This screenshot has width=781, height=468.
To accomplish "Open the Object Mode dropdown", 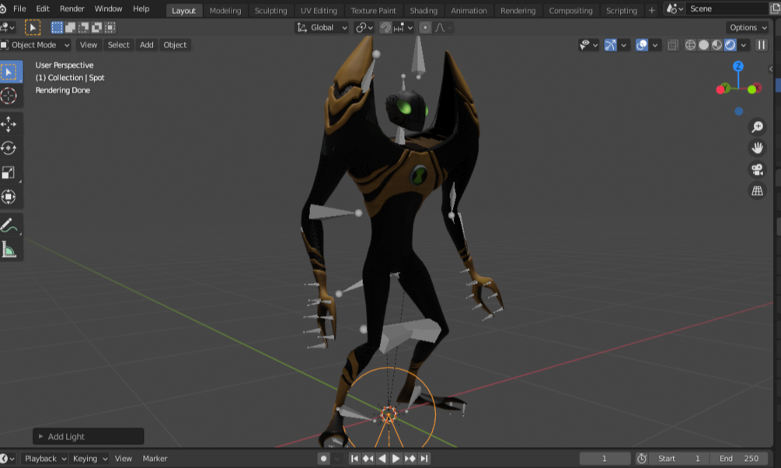I will pyautogui.click(x=36, y=45).
